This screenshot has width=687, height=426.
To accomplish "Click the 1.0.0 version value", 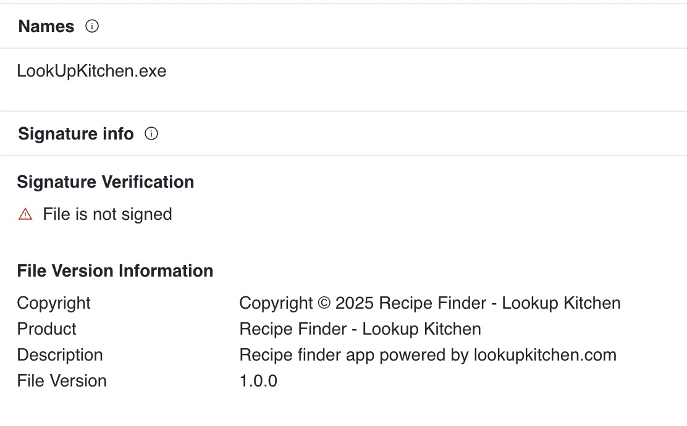I will 258,381.
